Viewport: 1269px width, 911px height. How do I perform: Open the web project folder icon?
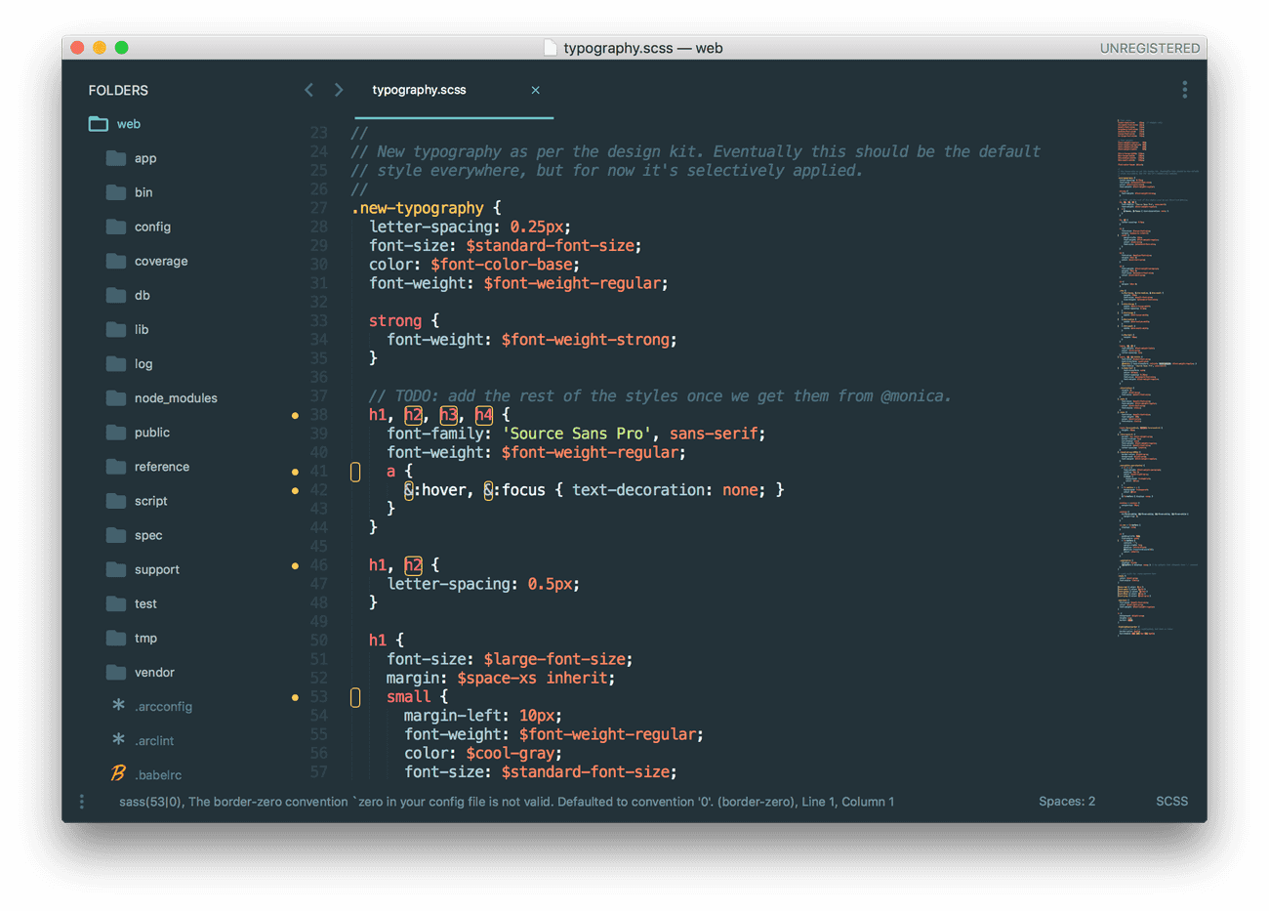click(x=98, y=124)
